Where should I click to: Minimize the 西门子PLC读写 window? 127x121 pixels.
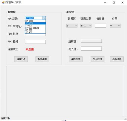[x=105, y=3]
